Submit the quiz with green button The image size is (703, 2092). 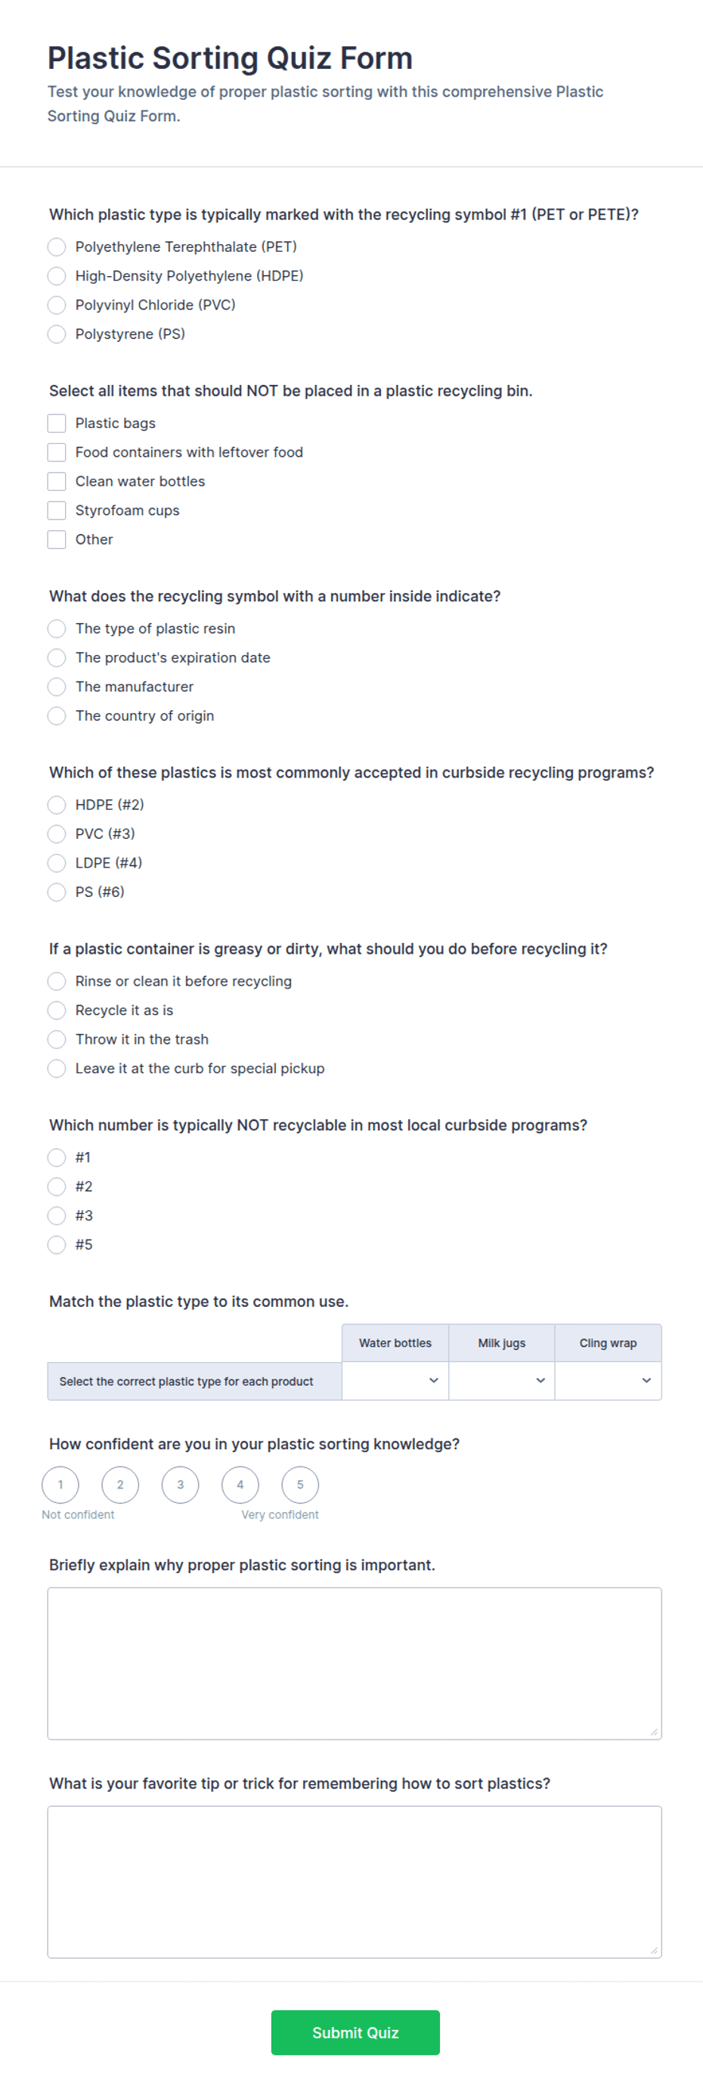(355, 2034)
